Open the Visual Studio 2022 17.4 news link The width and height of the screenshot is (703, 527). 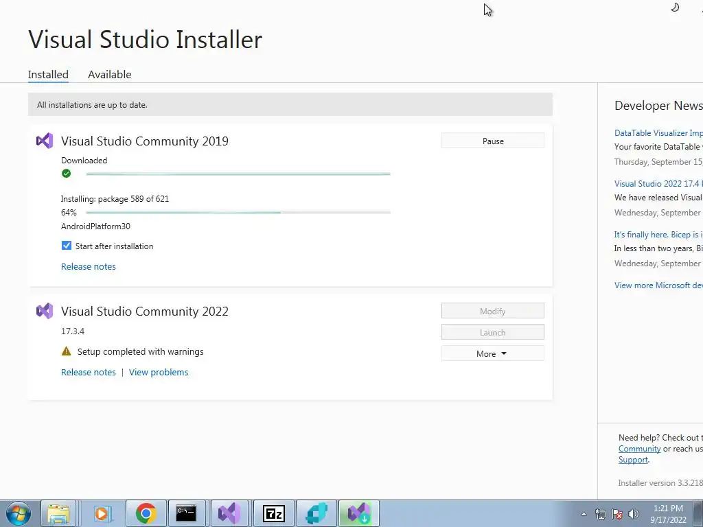658,184
